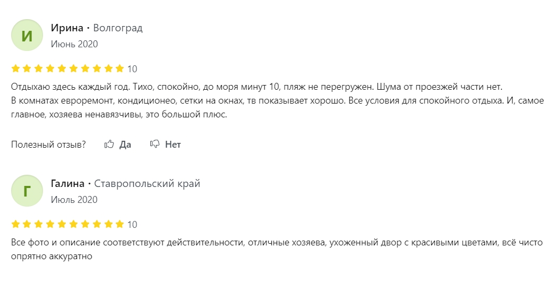Open Ирина's green "И" avatar

point(27,35)
